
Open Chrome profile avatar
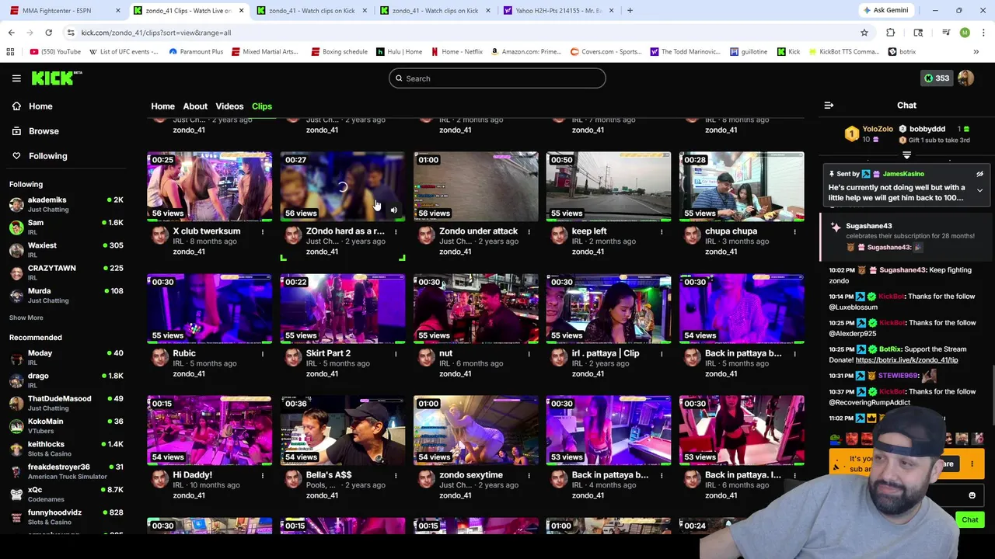pyautogui.click(x=965, y=33)
